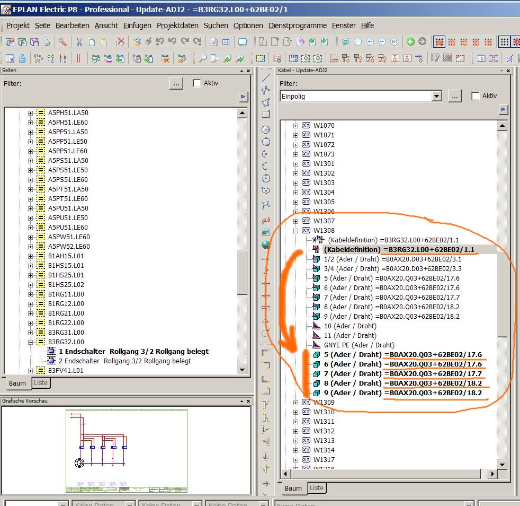
Task: Close the Seiten panel
Action: [248, 71]
